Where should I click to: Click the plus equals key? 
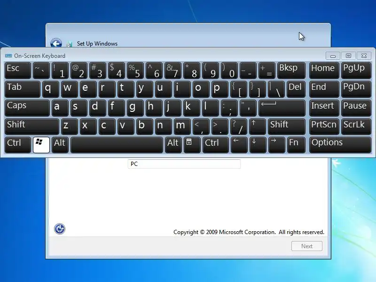pyautogui.click(x=267, y=70)
